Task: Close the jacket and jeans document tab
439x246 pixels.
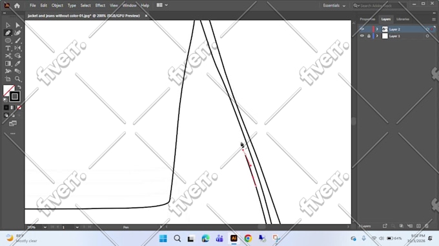Action: [146, 16]
